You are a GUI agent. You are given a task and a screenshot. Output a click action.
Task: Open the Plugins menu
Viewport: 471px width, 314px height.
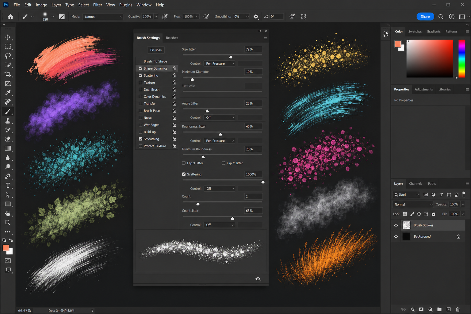tap(126, 5)
